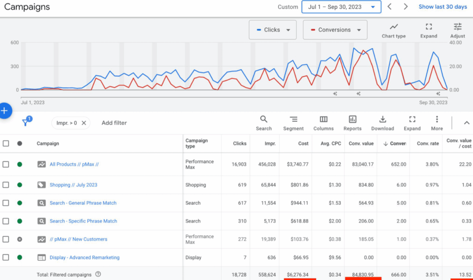
Task: Click the blue Clicks legend swatch
Action: click(x=259, y=30)
